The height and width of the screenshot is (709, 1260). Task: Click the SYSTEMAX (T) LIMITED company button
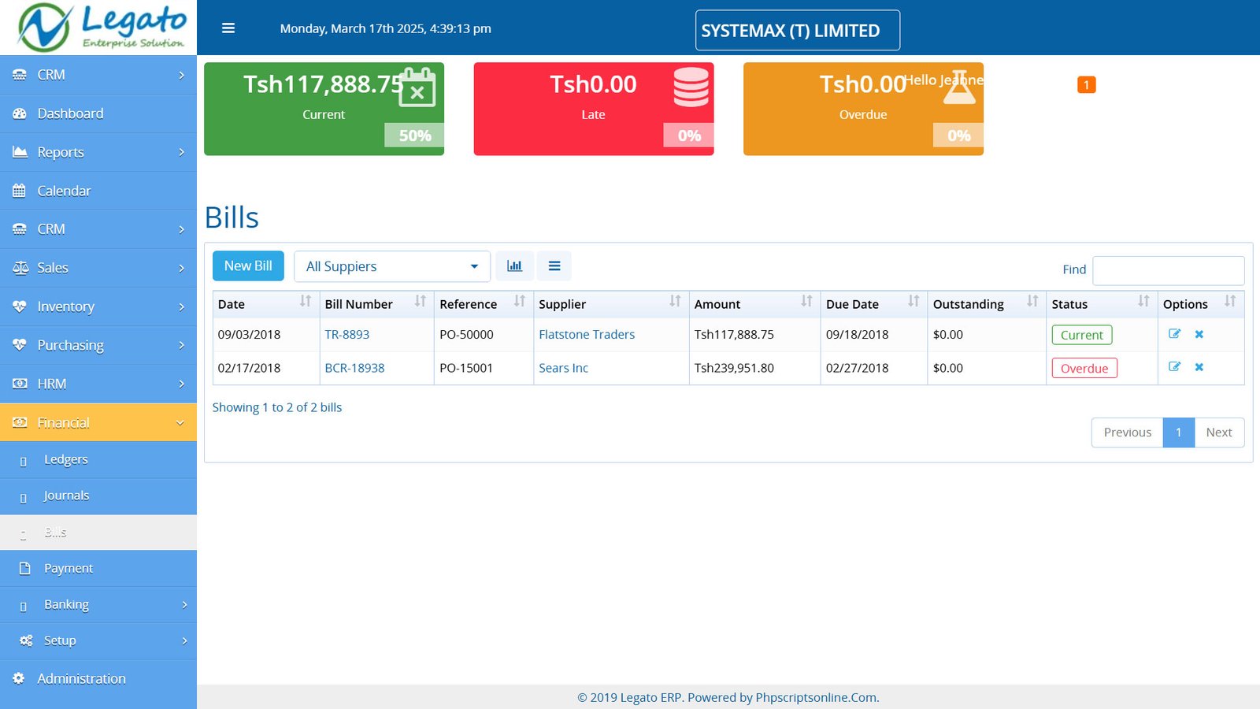(798, 31)
